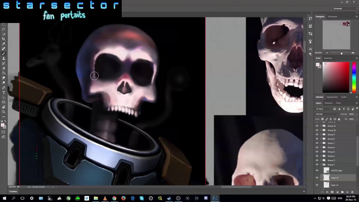The image size is (359, 202).
Task: Toggle Quick Mask mode in toolbar
Action: tap(4, 132)
